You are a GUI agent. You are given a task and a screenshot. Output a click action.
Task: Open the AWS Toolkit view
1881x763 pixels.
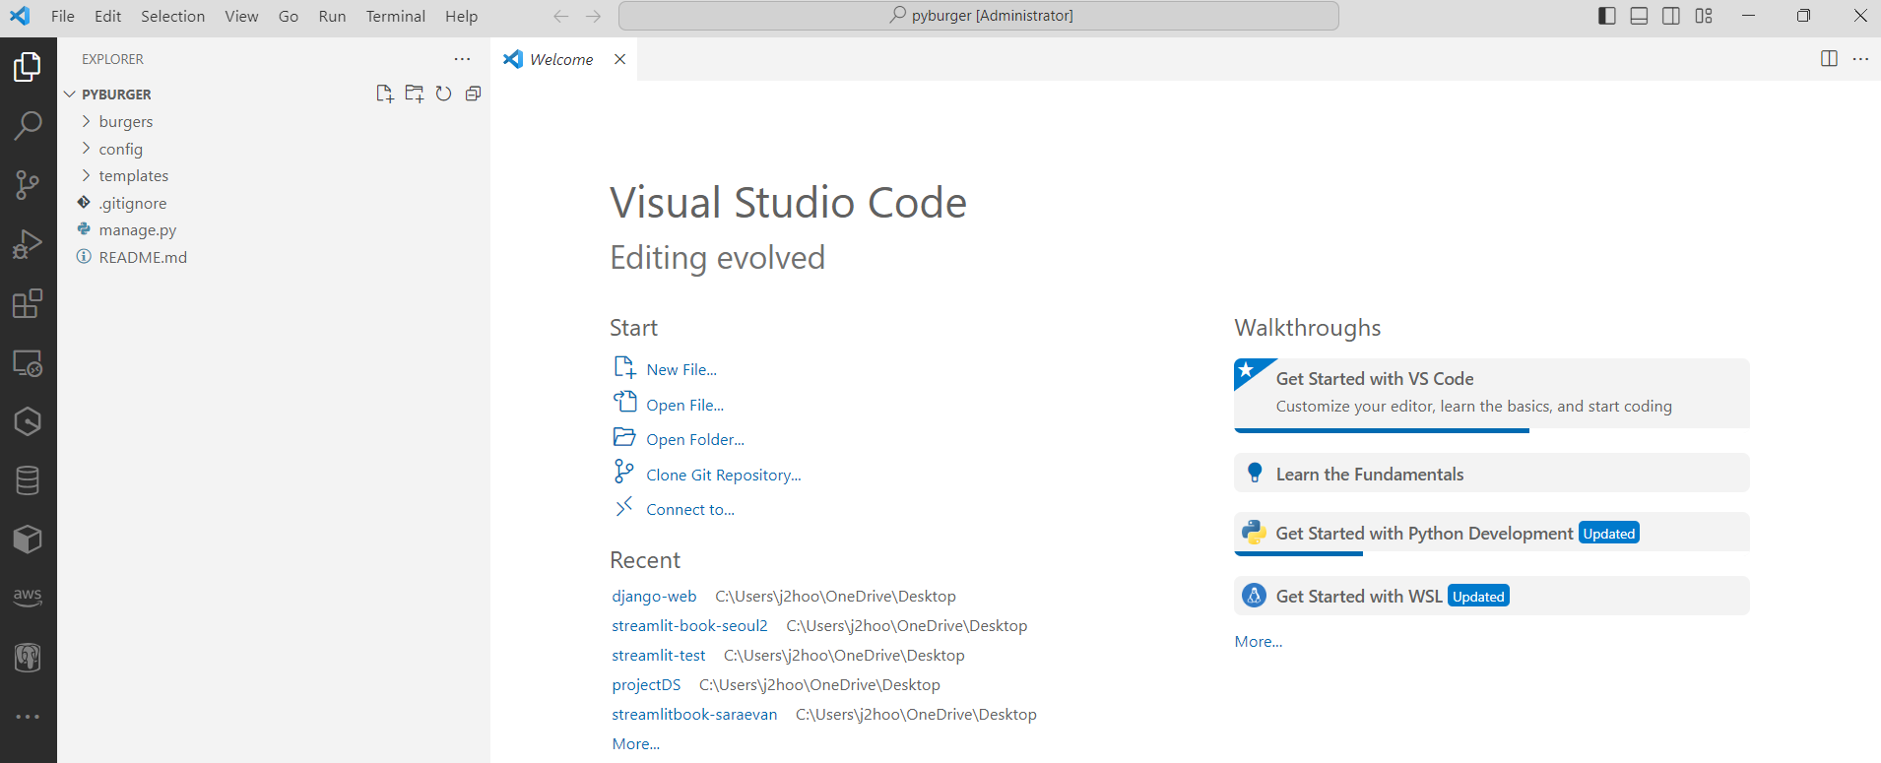point(28,598)
